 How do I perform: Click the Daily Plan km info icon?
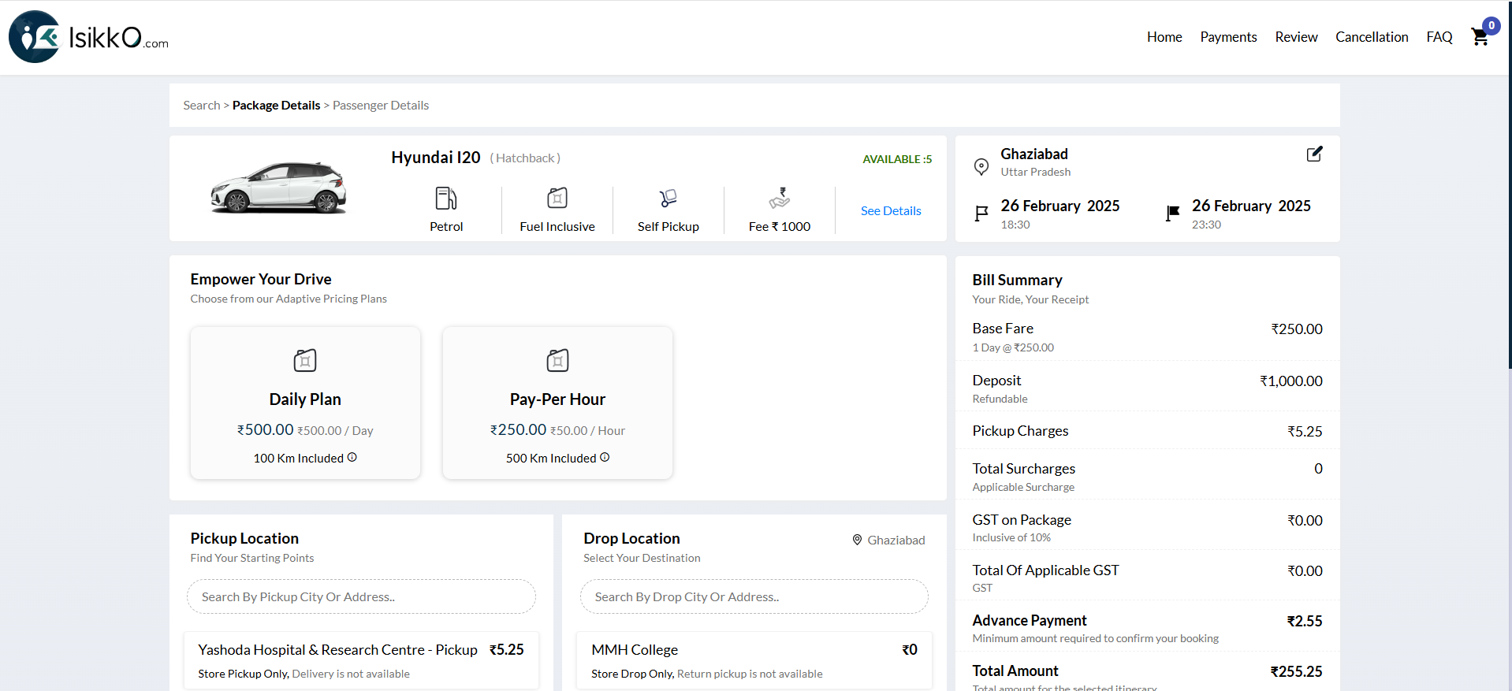(352, 457)
